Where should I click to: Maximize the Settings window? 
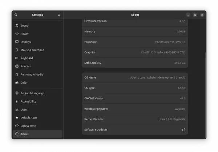click(195, 15)
